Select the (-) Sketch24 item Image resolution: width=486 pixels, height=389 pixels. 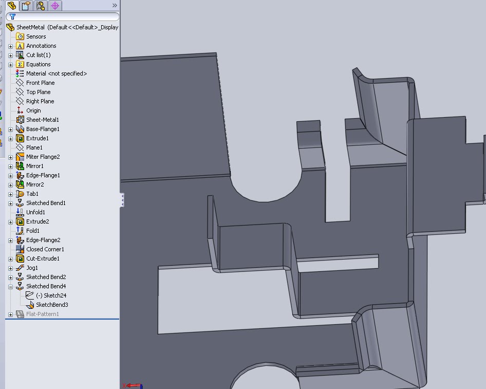pos(46,295)
